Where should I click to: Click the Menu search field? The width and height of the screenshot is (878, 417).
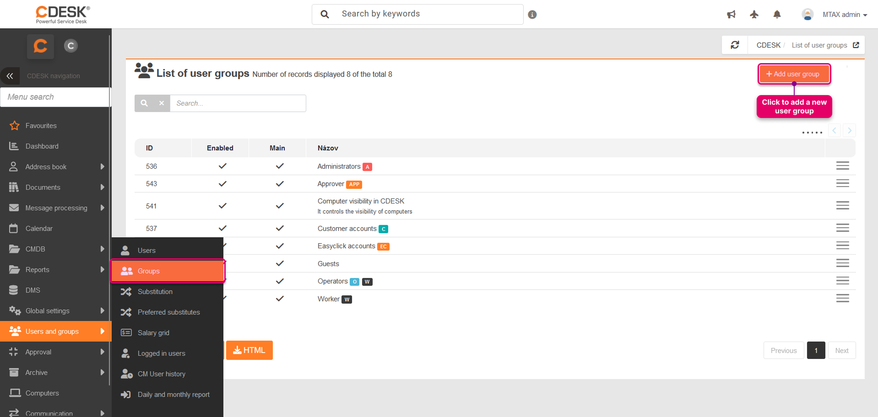[x=55, y=97]
